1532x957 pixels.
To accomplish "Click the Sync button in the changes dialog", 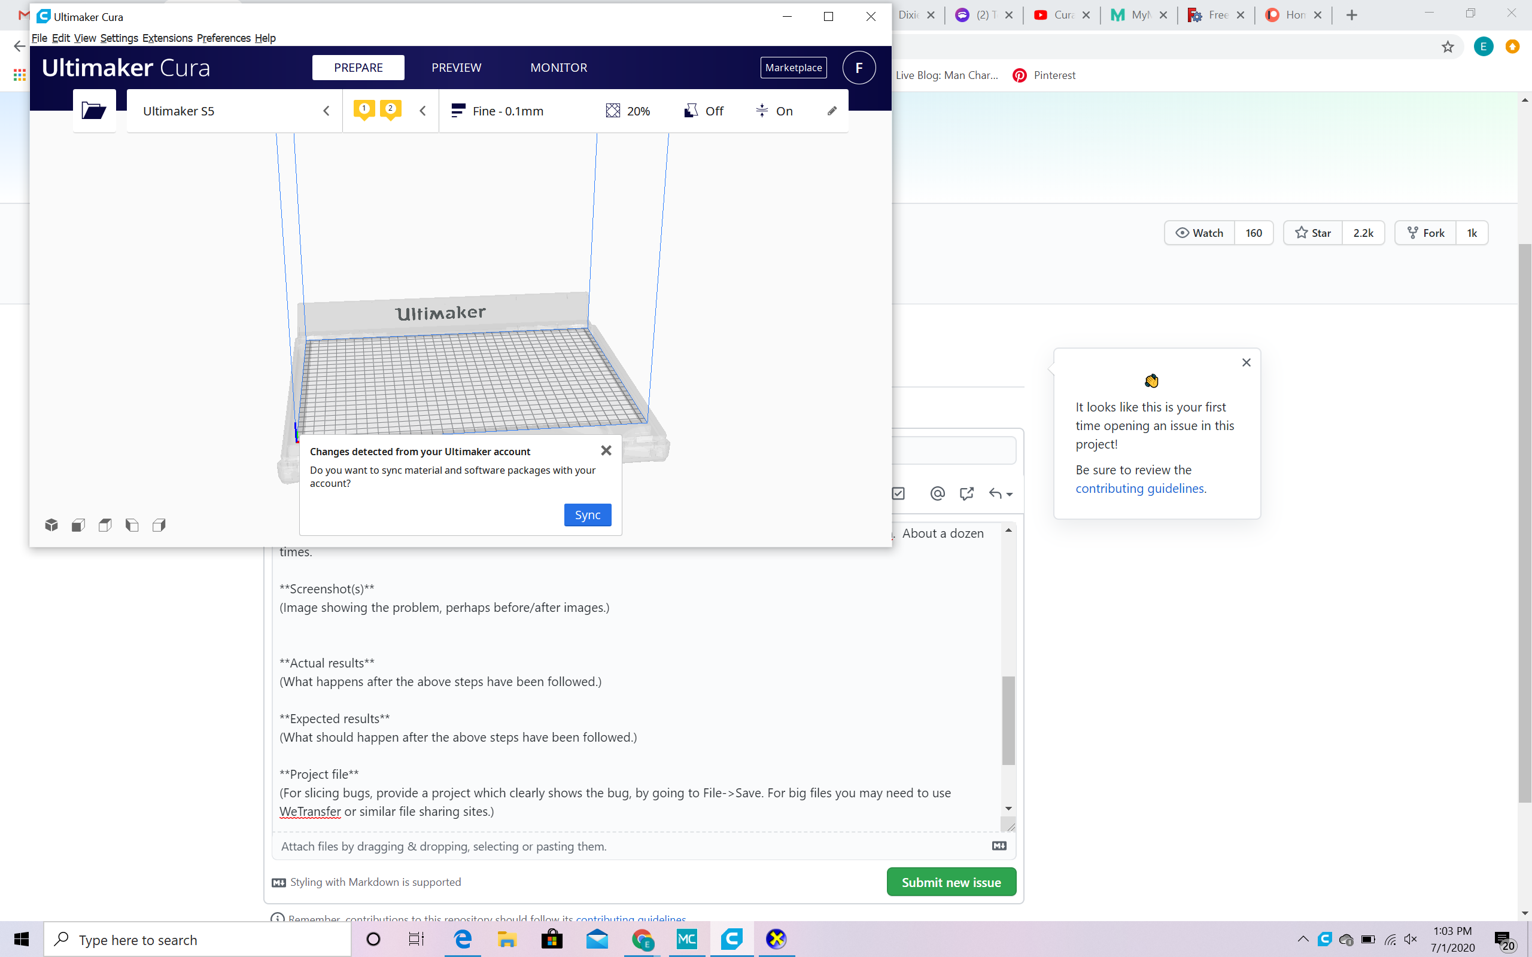I will (588, 514).
